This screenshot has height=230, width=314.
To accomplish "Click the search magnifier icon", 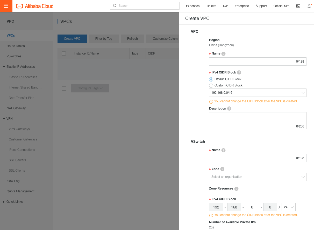I will click(x=115, y=6).
